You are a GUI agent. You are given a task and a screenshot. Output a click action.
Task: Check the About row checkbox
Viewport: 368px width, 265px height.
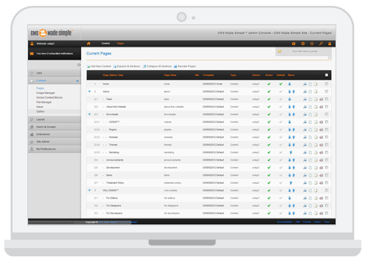(327, 91)
